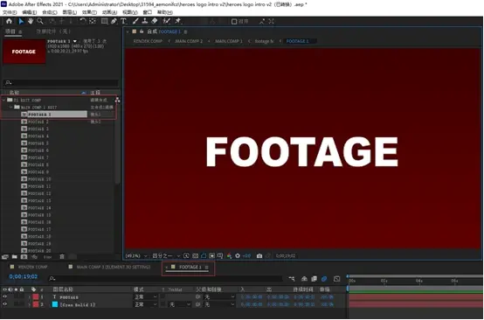Image resolution: width=484 pixels, height=320 pixels.
Task: Take a snapshot with camera icon
Action: tap(259, 256)
